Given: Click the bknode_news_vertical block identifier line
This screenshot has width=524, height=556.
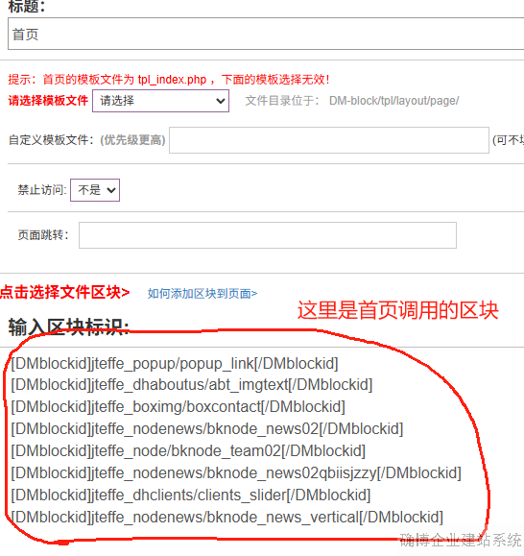Looking at the screenshot, I should pos(227,517).
